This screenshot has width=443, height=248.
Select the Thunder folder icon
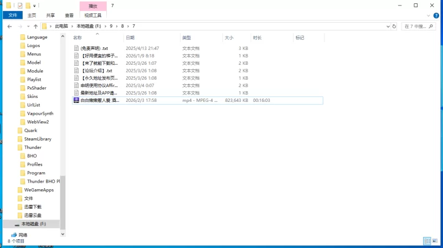tap(20, 147)
